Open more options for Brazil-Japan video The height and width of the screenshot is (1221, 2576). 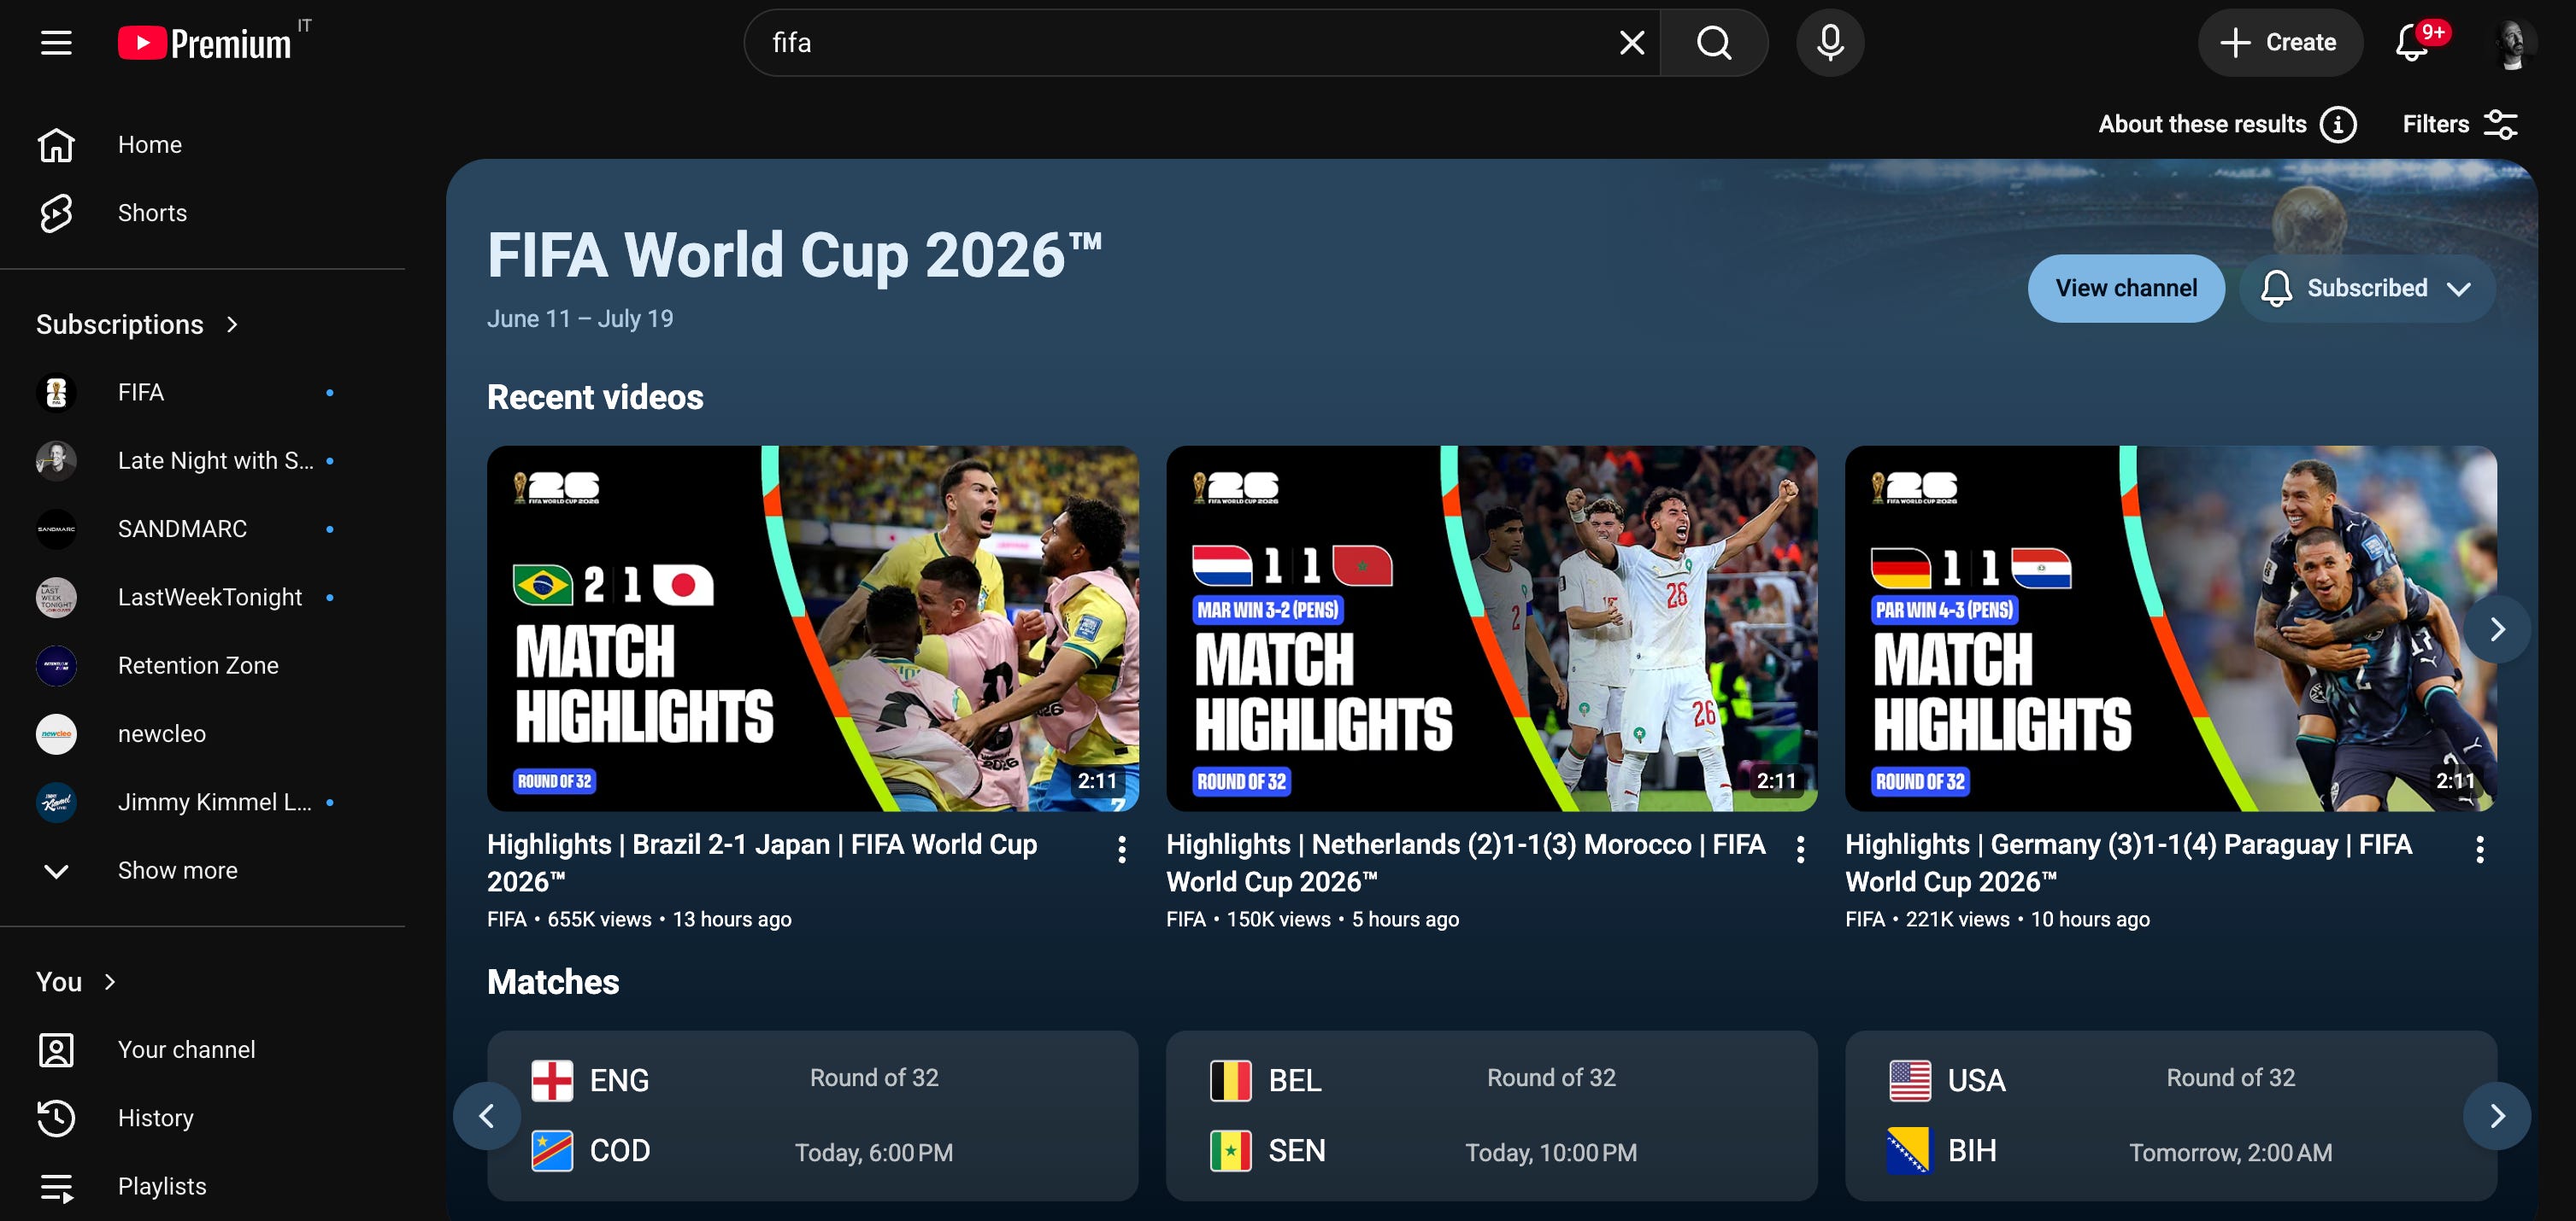click(1122, 850)
